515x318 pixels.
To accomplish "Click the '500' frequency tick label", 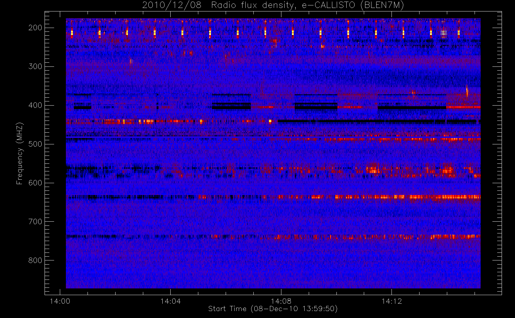I will coord(35,144).
